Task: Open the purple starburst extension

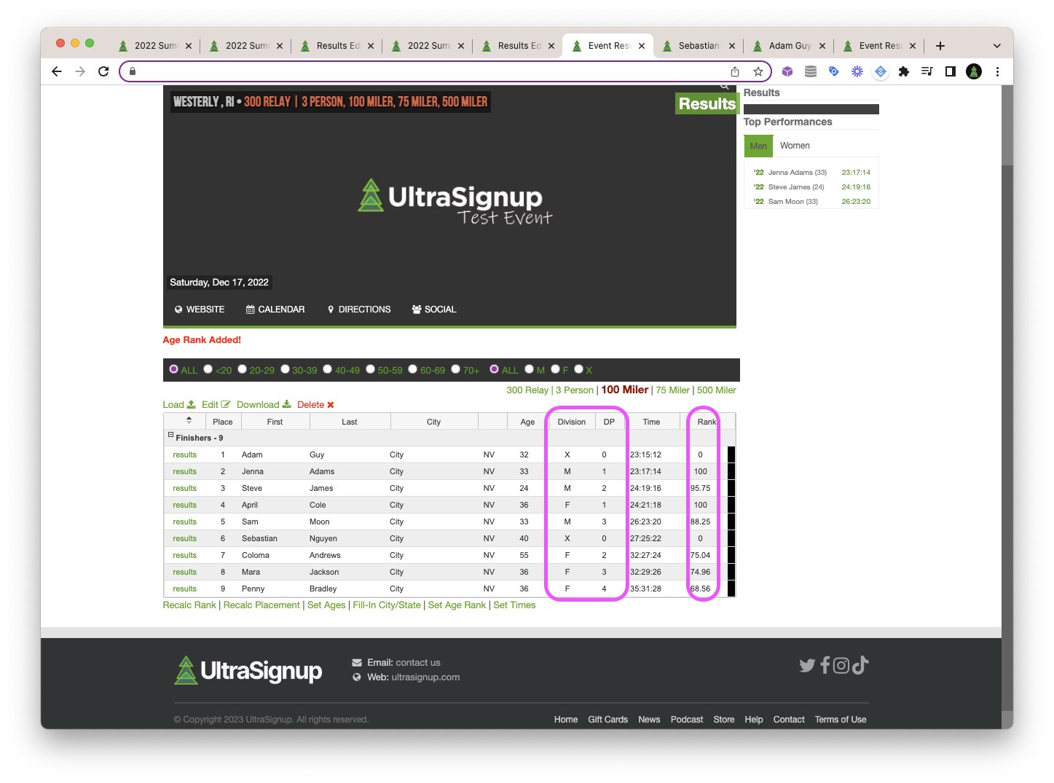Action: coord(857,71)
